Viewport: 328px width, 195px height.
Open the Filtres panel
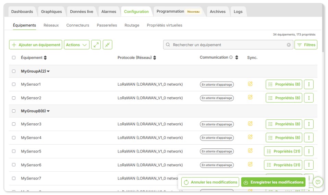tap(306, 45)
